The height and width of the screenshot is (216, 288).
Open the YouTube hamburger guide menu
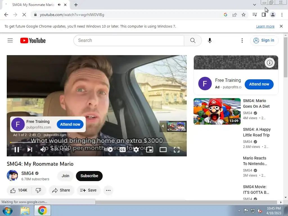point(10,40)
